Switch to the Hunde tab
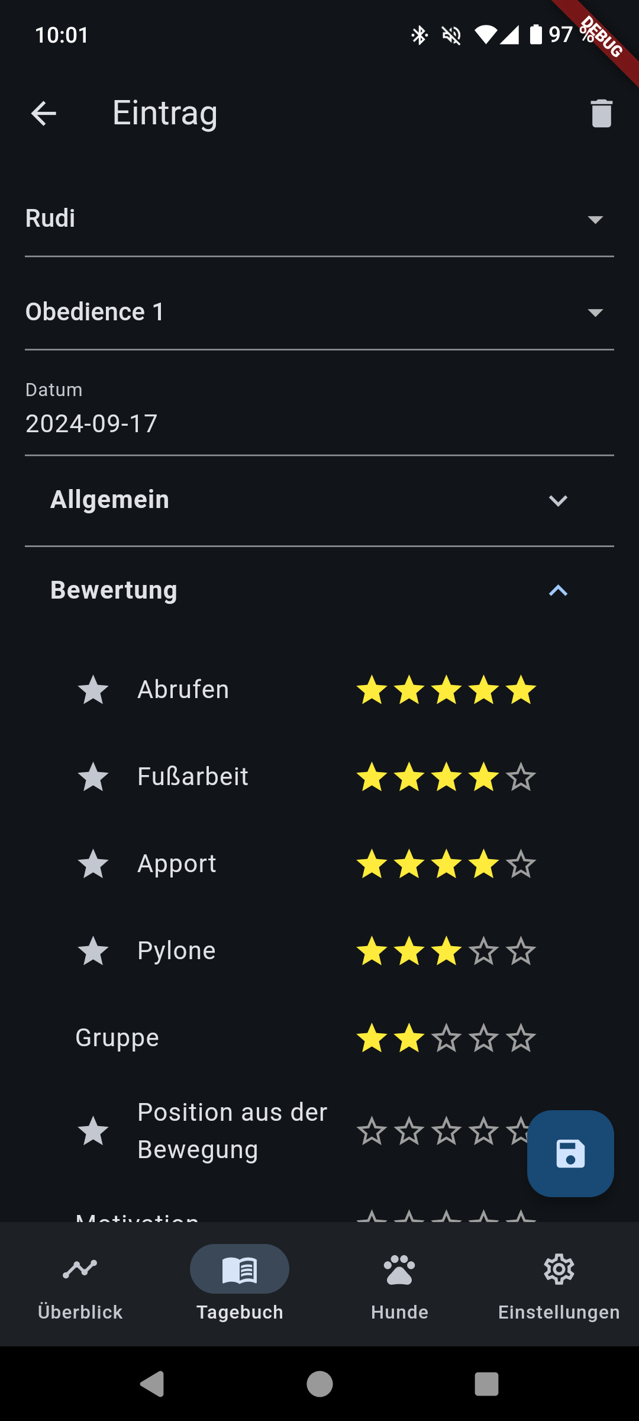The width and height of the screenshot is (639, 1421). 399,1282
